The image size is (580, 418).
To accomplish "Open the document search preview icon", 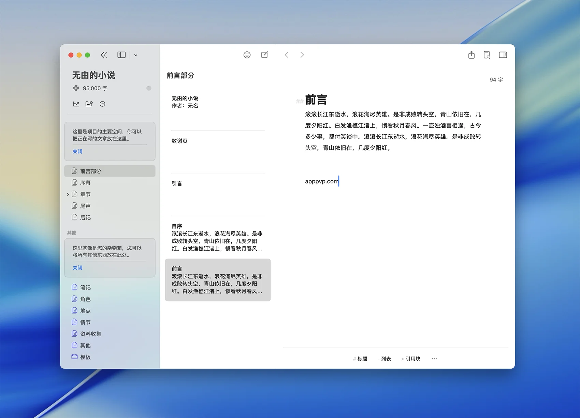I will [x=487, y=55].
